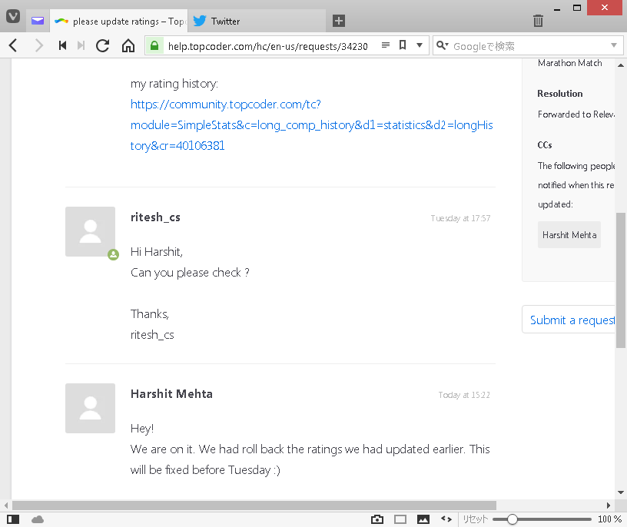Click the Harshit Mehta comment author name
627x527 pixels.
click(171, 394)
